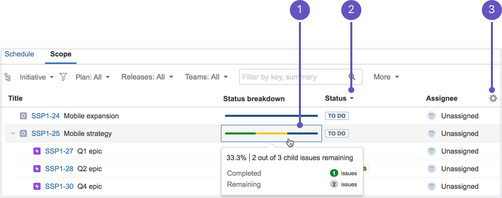Open the Teams: All dropdown
502x198 pixels.
tap(206, 77)
